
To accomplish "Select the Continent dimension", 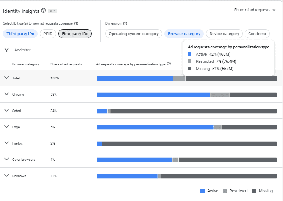I will point(257,34).
